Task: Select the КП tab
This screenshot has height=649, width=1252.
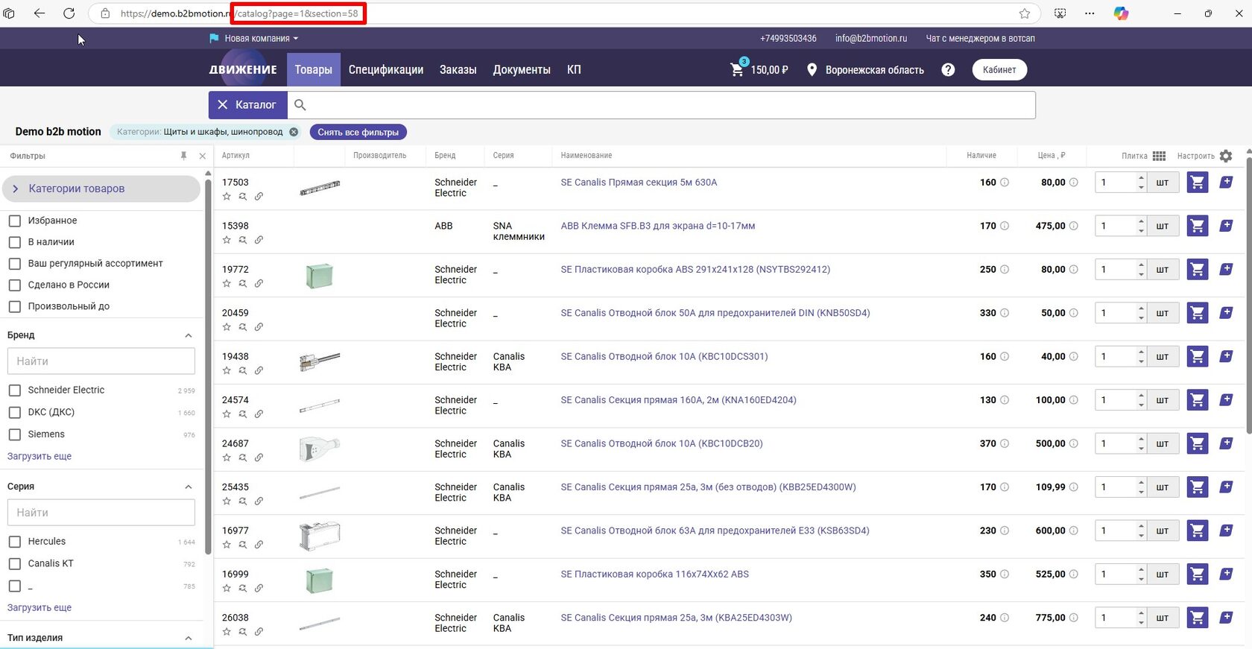Action: click(x=574, y=69)
